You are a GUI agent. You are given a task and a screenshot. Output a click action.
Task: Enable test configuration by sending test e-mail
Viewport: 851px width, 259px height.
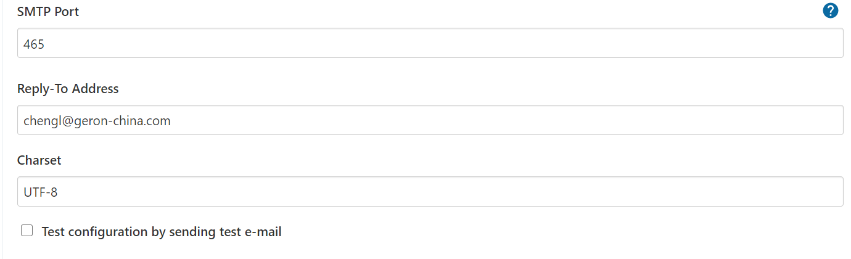[x=27, y=231]
